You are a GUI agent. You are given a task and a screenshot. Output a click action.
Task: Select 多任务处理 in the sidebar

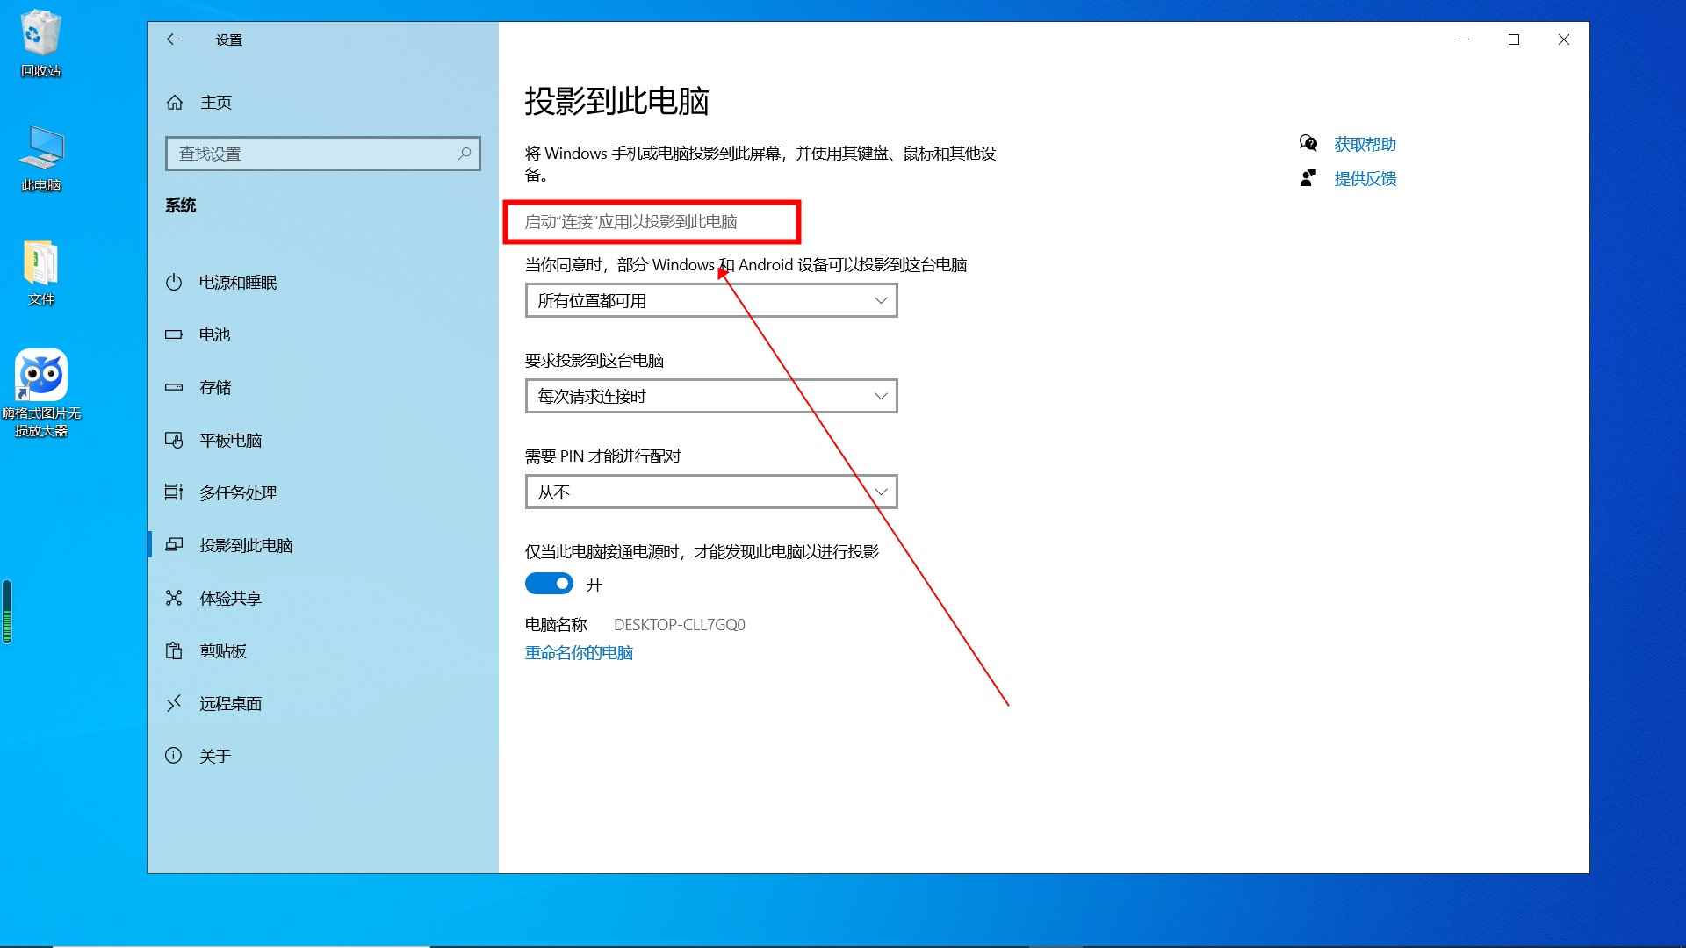point(238,492)
